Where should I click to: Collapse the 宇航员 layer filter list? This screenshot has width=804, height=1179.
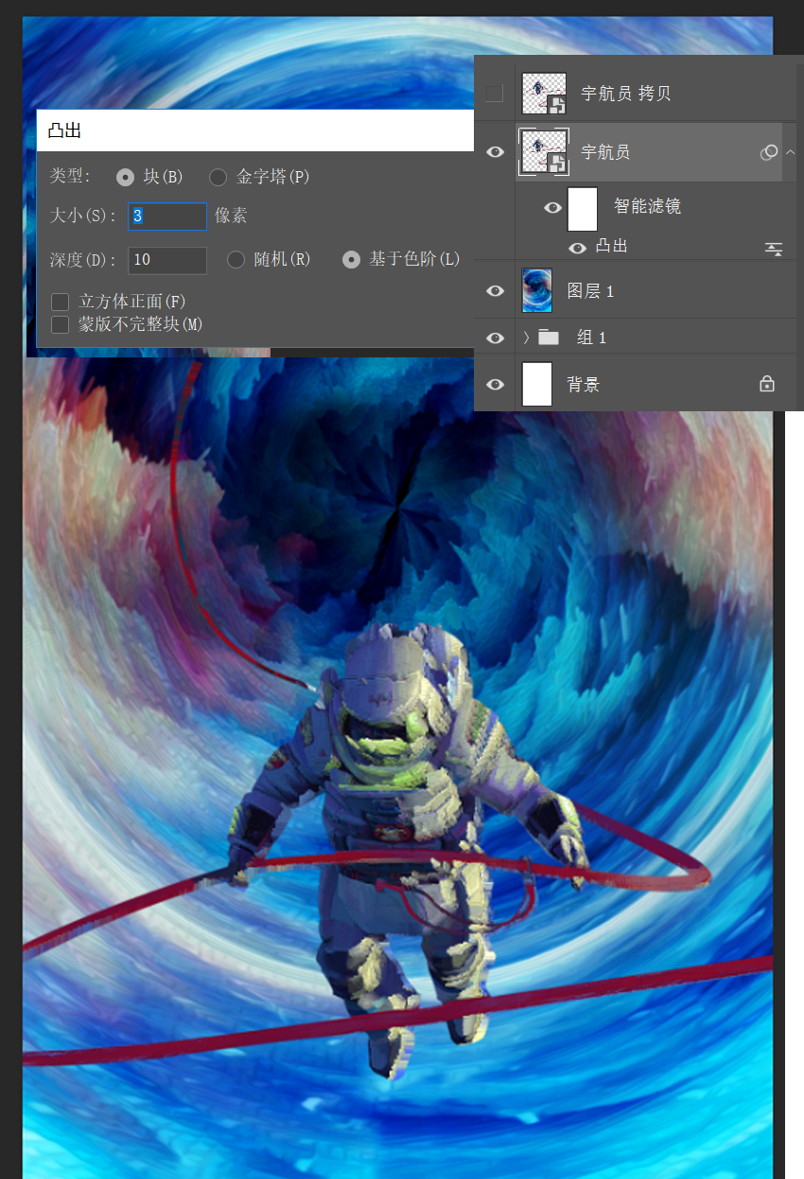pyautogui.click(x=791, y=152)
